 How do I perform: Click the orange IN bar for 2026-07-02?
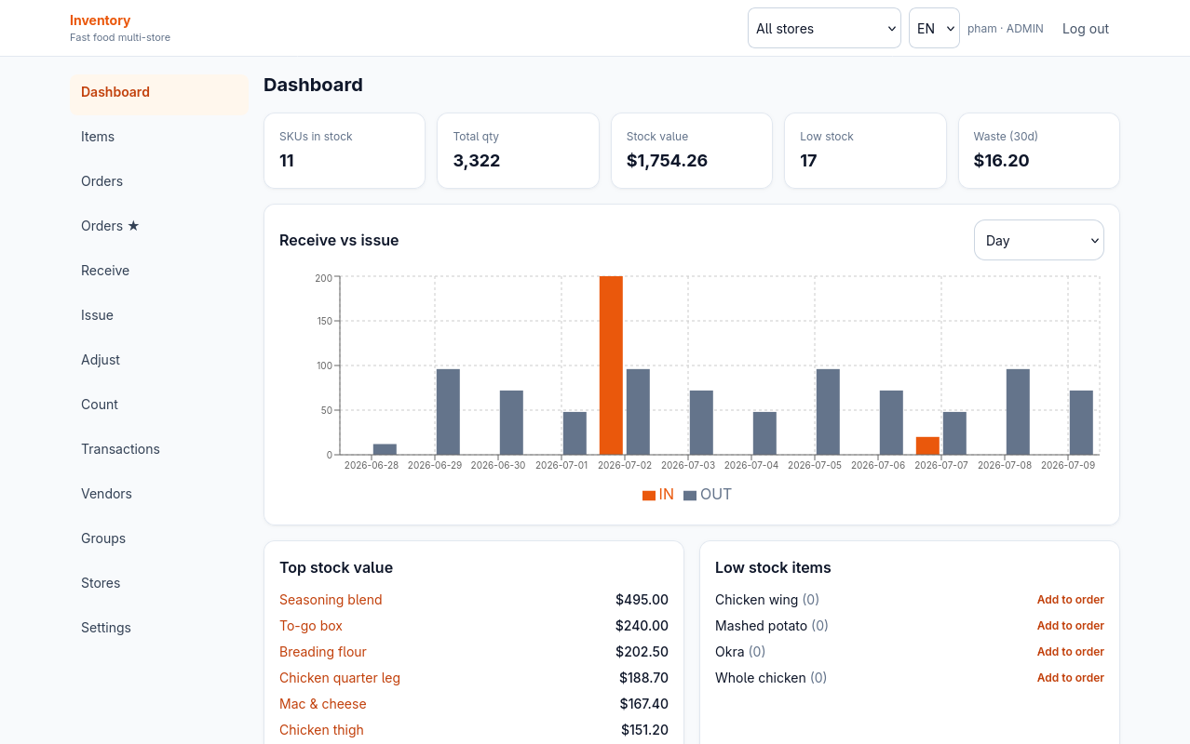coord(611,365)
